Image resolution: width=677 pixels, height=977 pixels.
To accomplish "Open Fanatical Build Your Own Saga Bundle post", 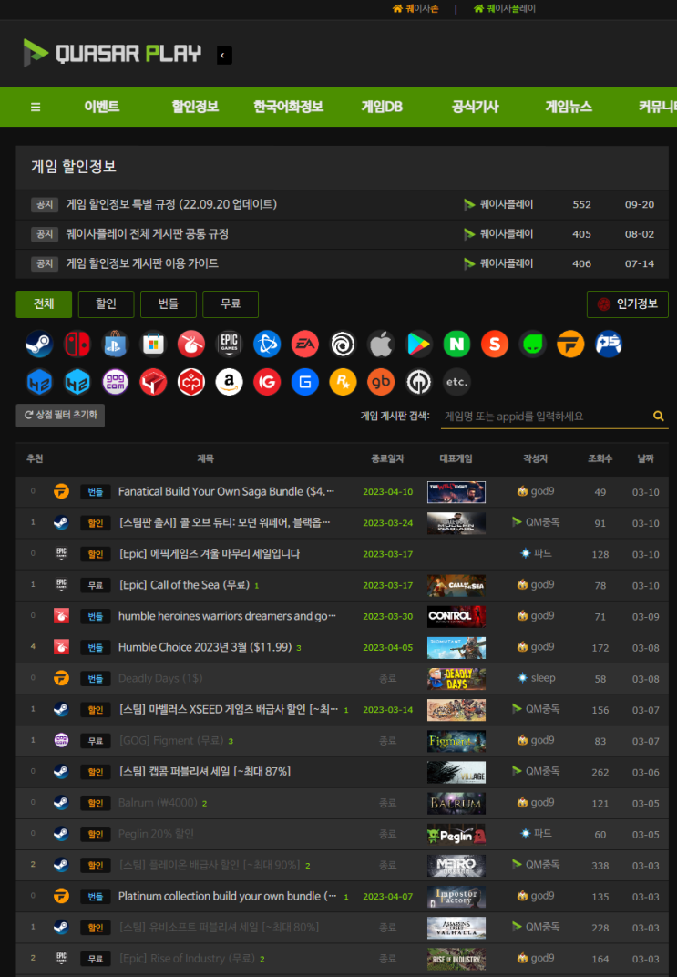I will click(226, 491).
